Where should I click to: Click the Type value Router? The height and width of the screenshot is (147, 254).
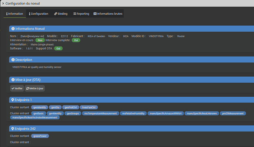pyautogui.click(x=181, y=36)
